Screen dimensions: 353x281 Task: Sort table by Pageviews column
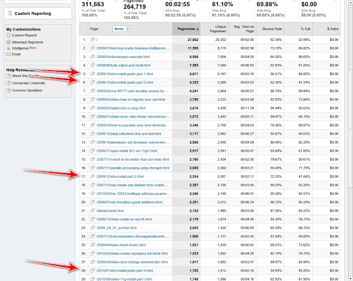tap(186, 29)
